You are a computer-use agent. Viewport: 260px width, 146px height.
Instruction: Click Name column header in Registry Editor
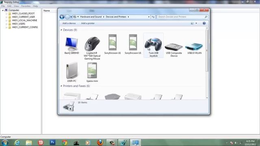pyautogui.click(x=47, y=11)
